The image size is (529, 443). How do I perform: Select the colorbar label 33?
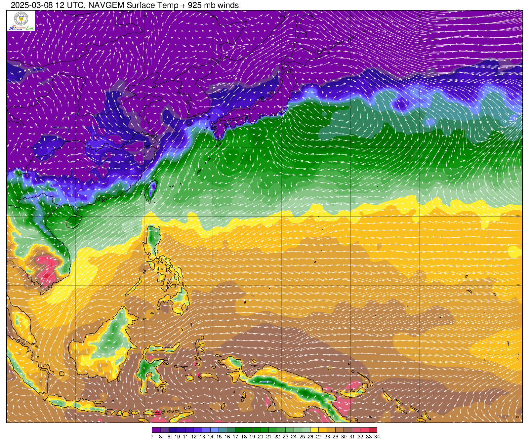point(369,437)
